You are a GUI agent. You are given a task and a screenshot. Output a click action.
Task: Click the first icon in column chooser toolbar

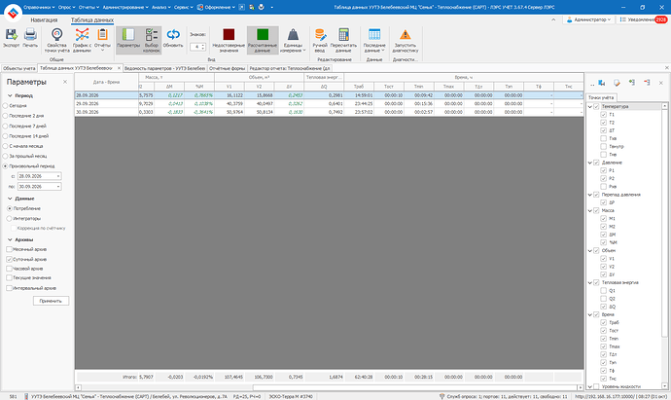pos(602,83)
